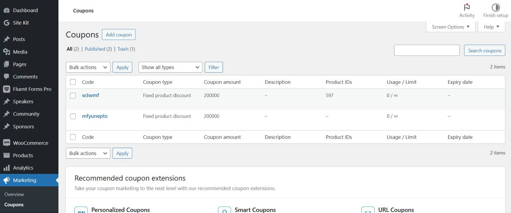Screen dimensions: 511x213
Task: Click the Media icon in sidebar
Action: (x=6, y=52)
